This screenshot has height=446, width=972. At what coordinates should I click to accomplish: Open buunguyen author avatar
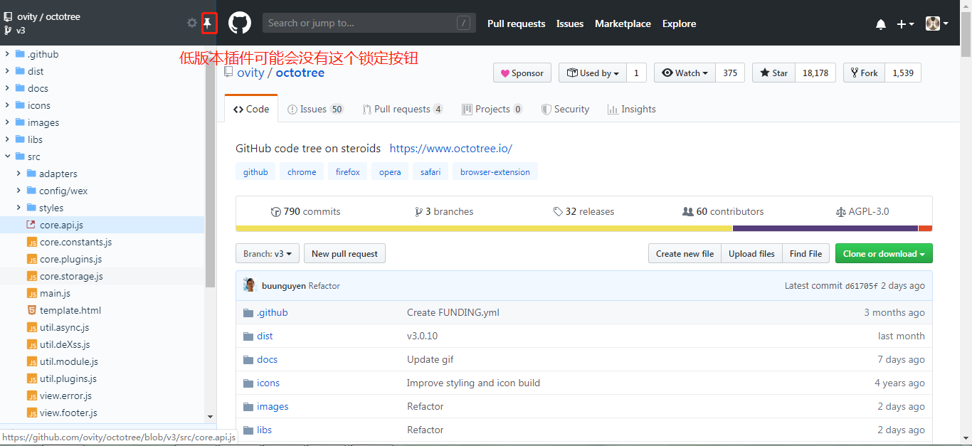click(x=250, y=285)
